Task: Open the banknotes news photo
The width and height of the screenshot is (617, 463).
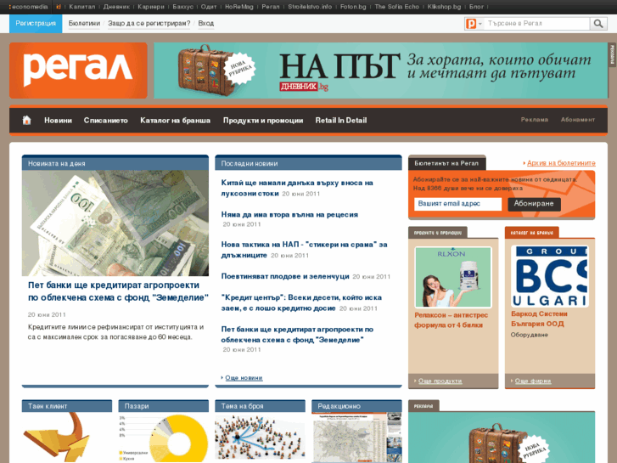Action: [115, 223]
